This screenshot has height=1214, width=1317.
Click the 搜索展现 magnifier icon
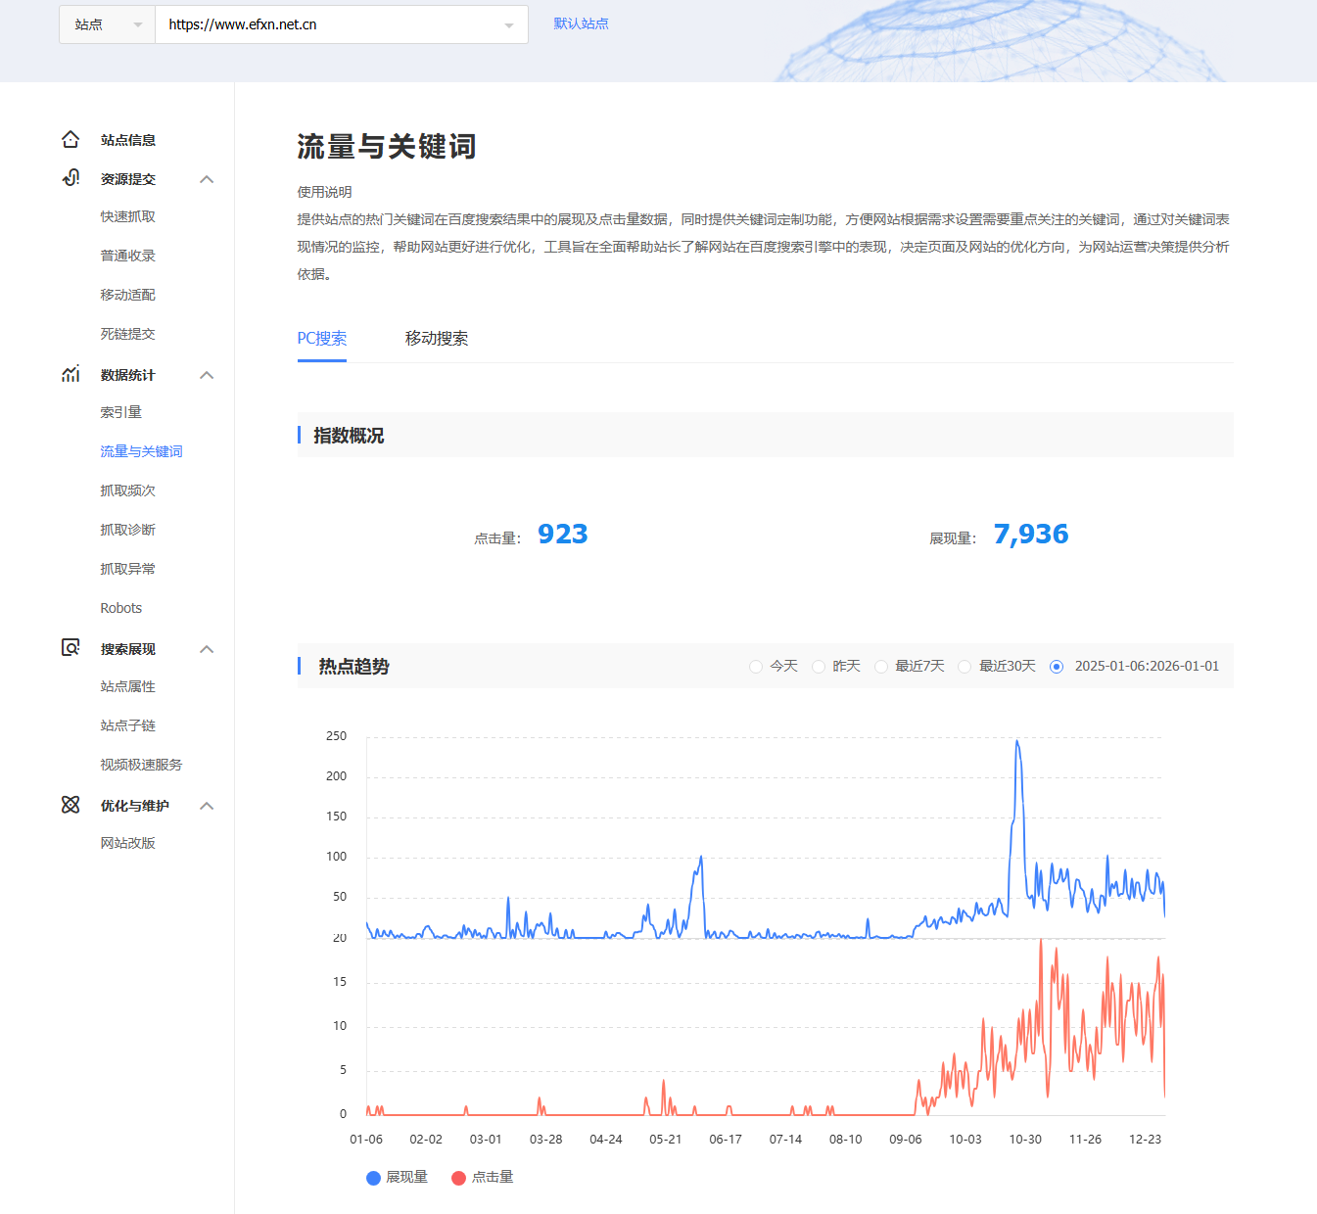71,648
